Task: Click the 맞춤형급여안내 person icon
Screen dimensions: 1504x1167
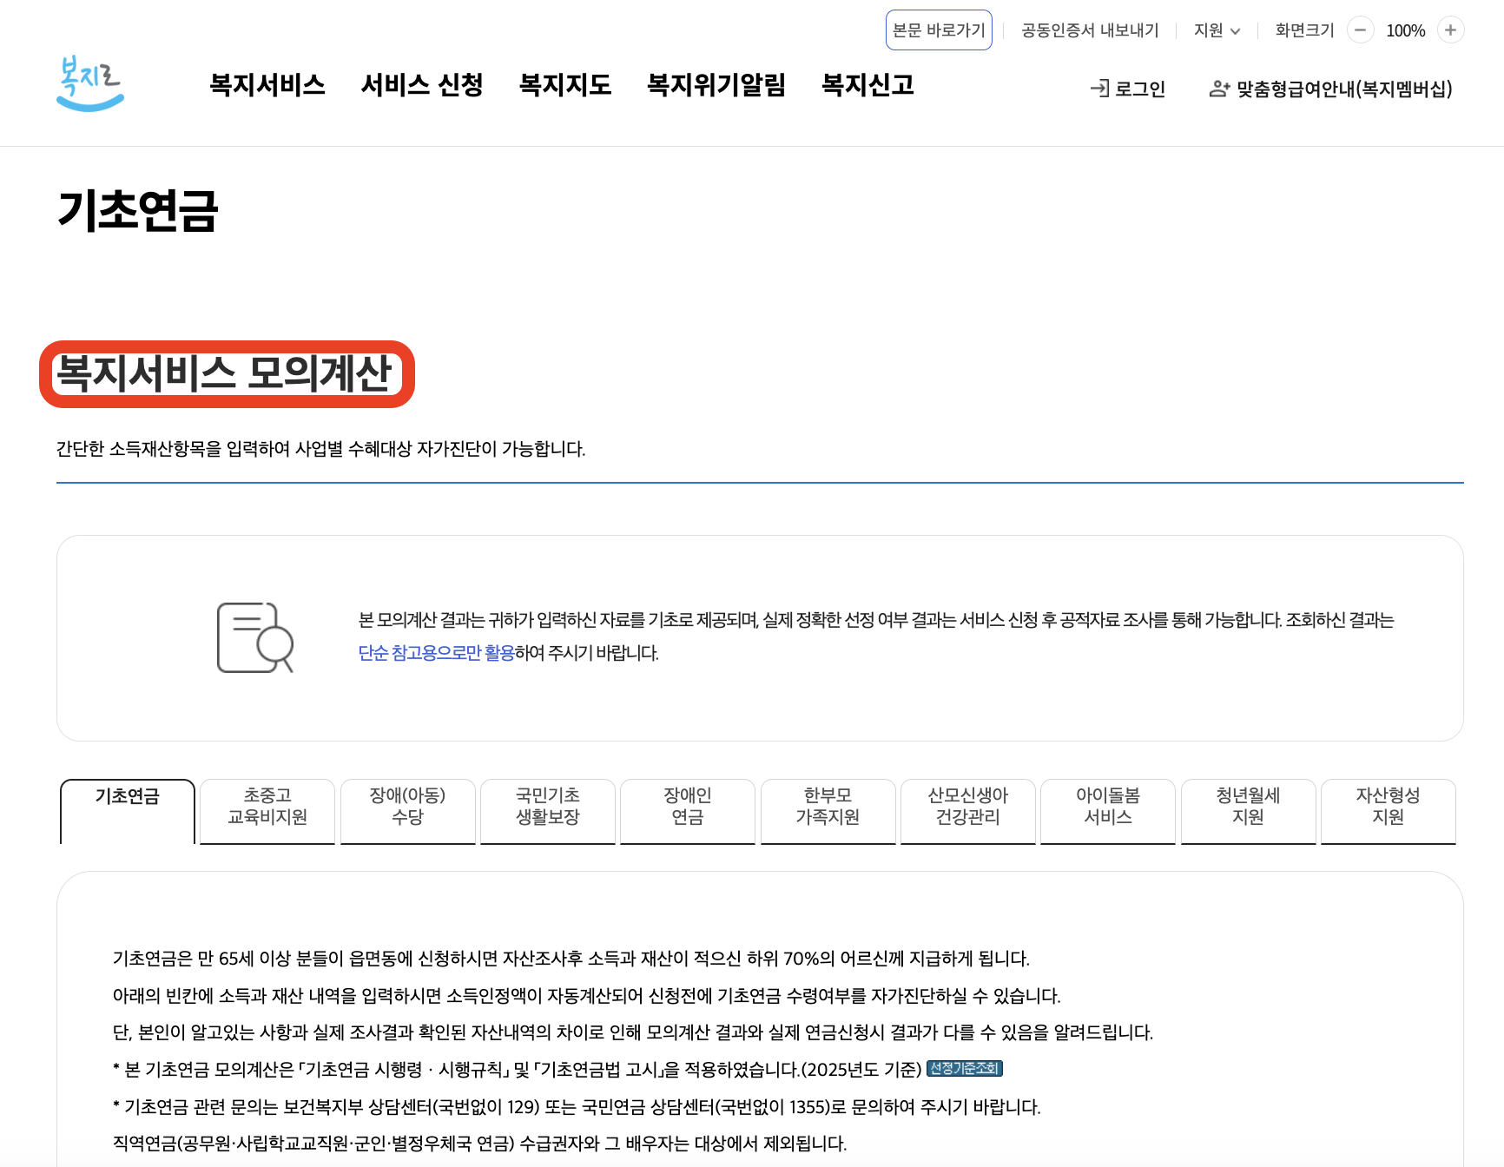Action: pos(1219,88)
